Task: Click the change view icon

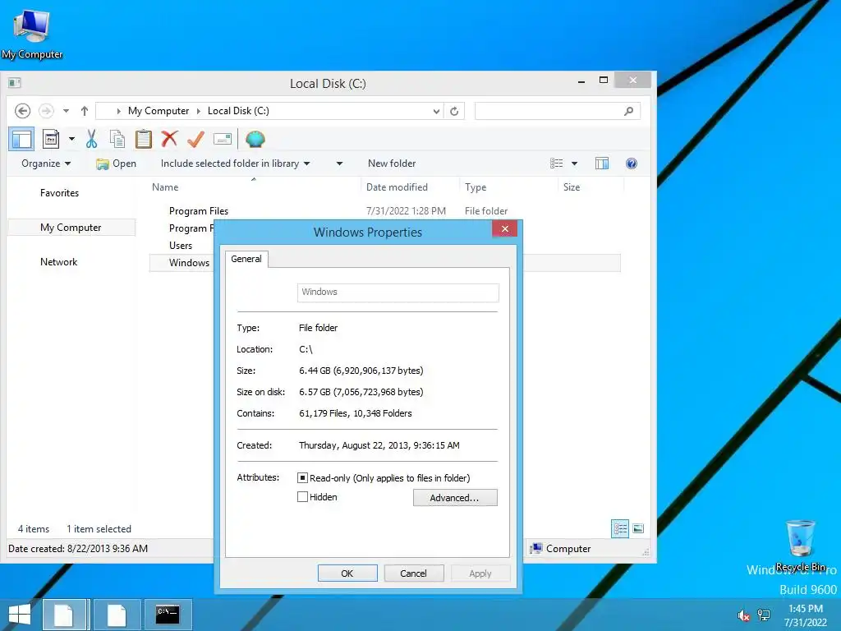Action: (557, 164)
